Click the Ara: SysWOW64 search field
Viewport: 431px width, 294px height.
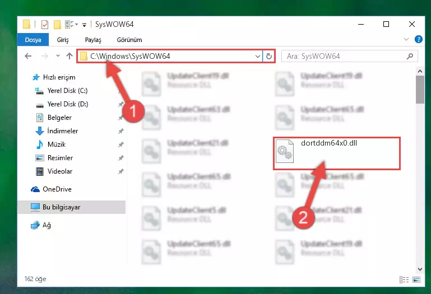pos(349,57)
